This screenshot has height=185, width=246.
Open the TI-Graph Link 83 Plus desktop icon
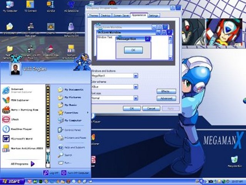[30, 52]
